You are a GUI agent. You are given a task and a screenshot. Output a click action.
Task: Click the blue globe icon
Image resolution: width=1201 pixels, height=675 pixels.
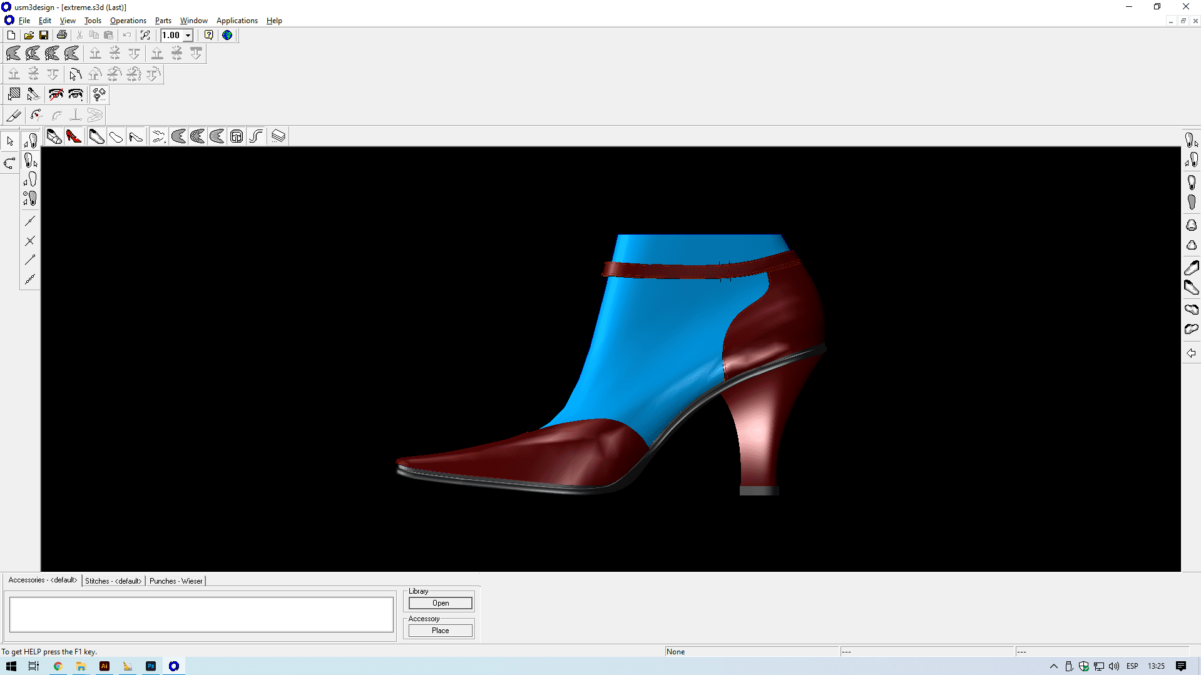pyautogui.click(x=227, y=35)
